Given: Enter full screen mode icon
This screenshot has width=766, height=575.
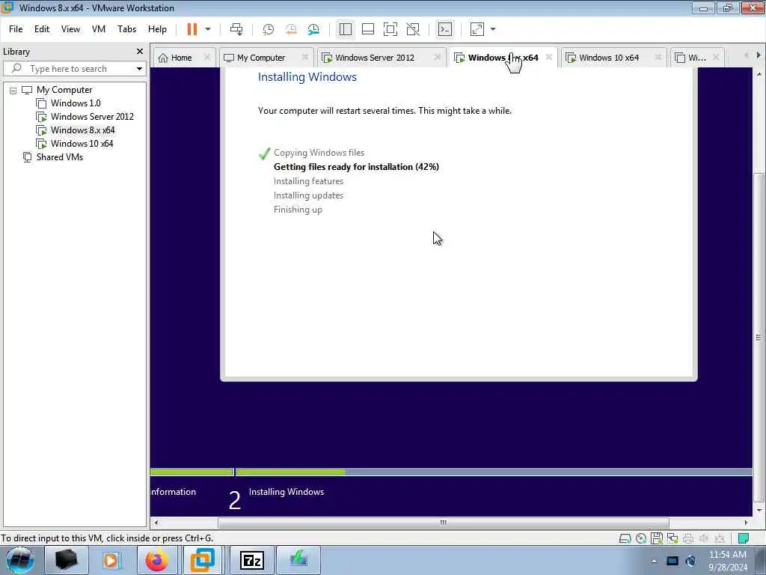Looking at the screenshot, I should pos(390,29).
